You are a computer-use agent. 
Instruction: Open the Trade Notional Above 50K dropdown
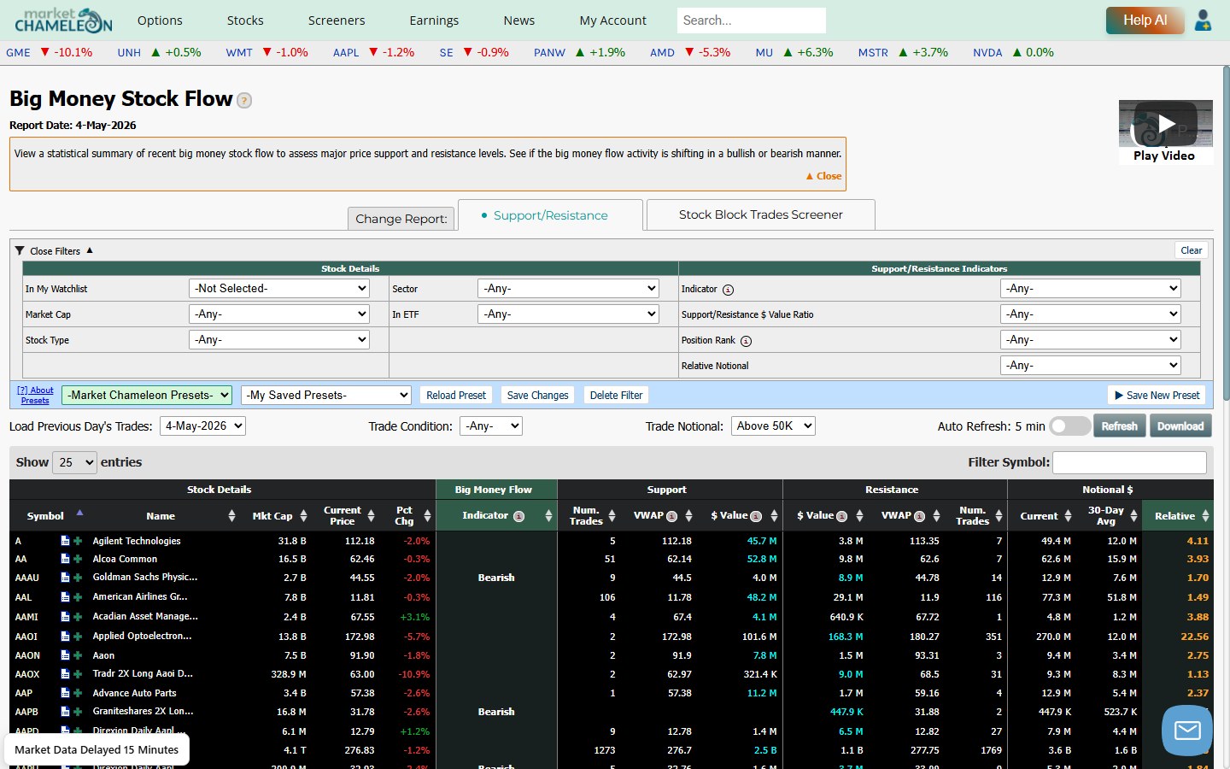coord(773,426)
